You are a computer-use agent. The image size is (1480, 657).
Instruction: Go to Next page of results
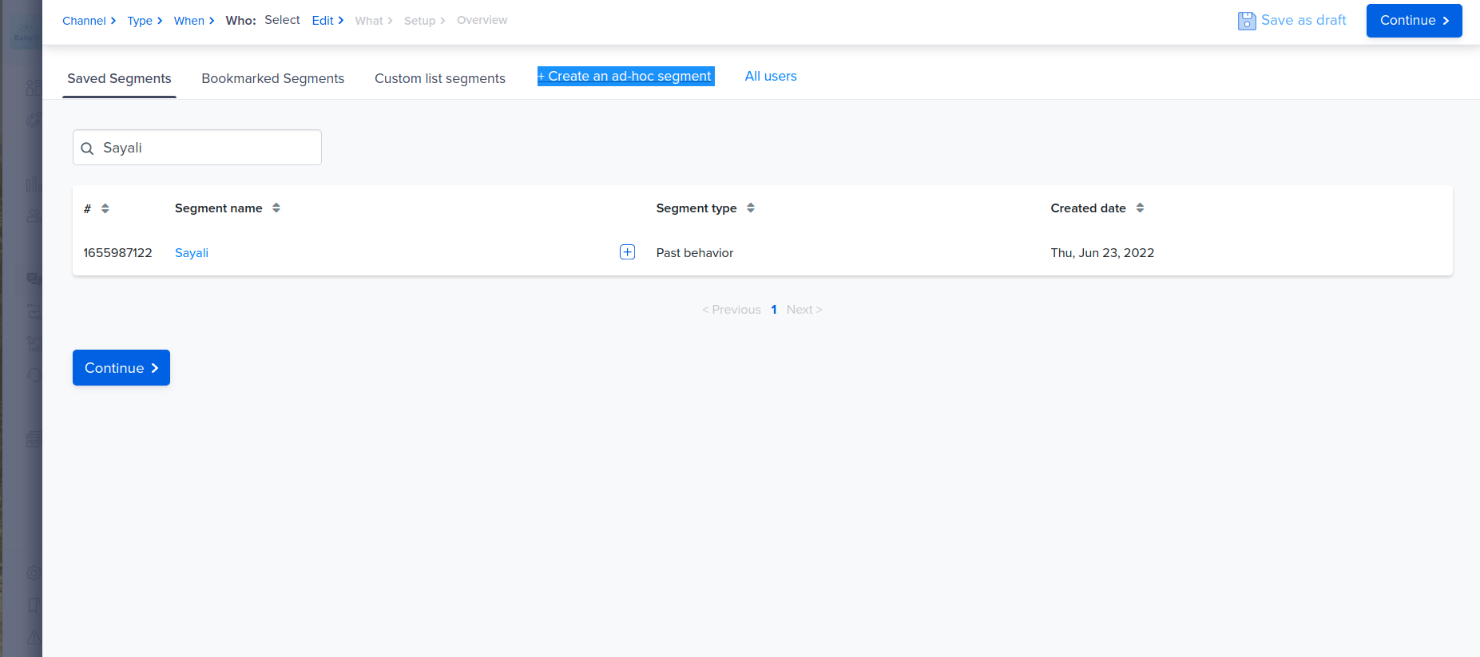tap(804, 310)
